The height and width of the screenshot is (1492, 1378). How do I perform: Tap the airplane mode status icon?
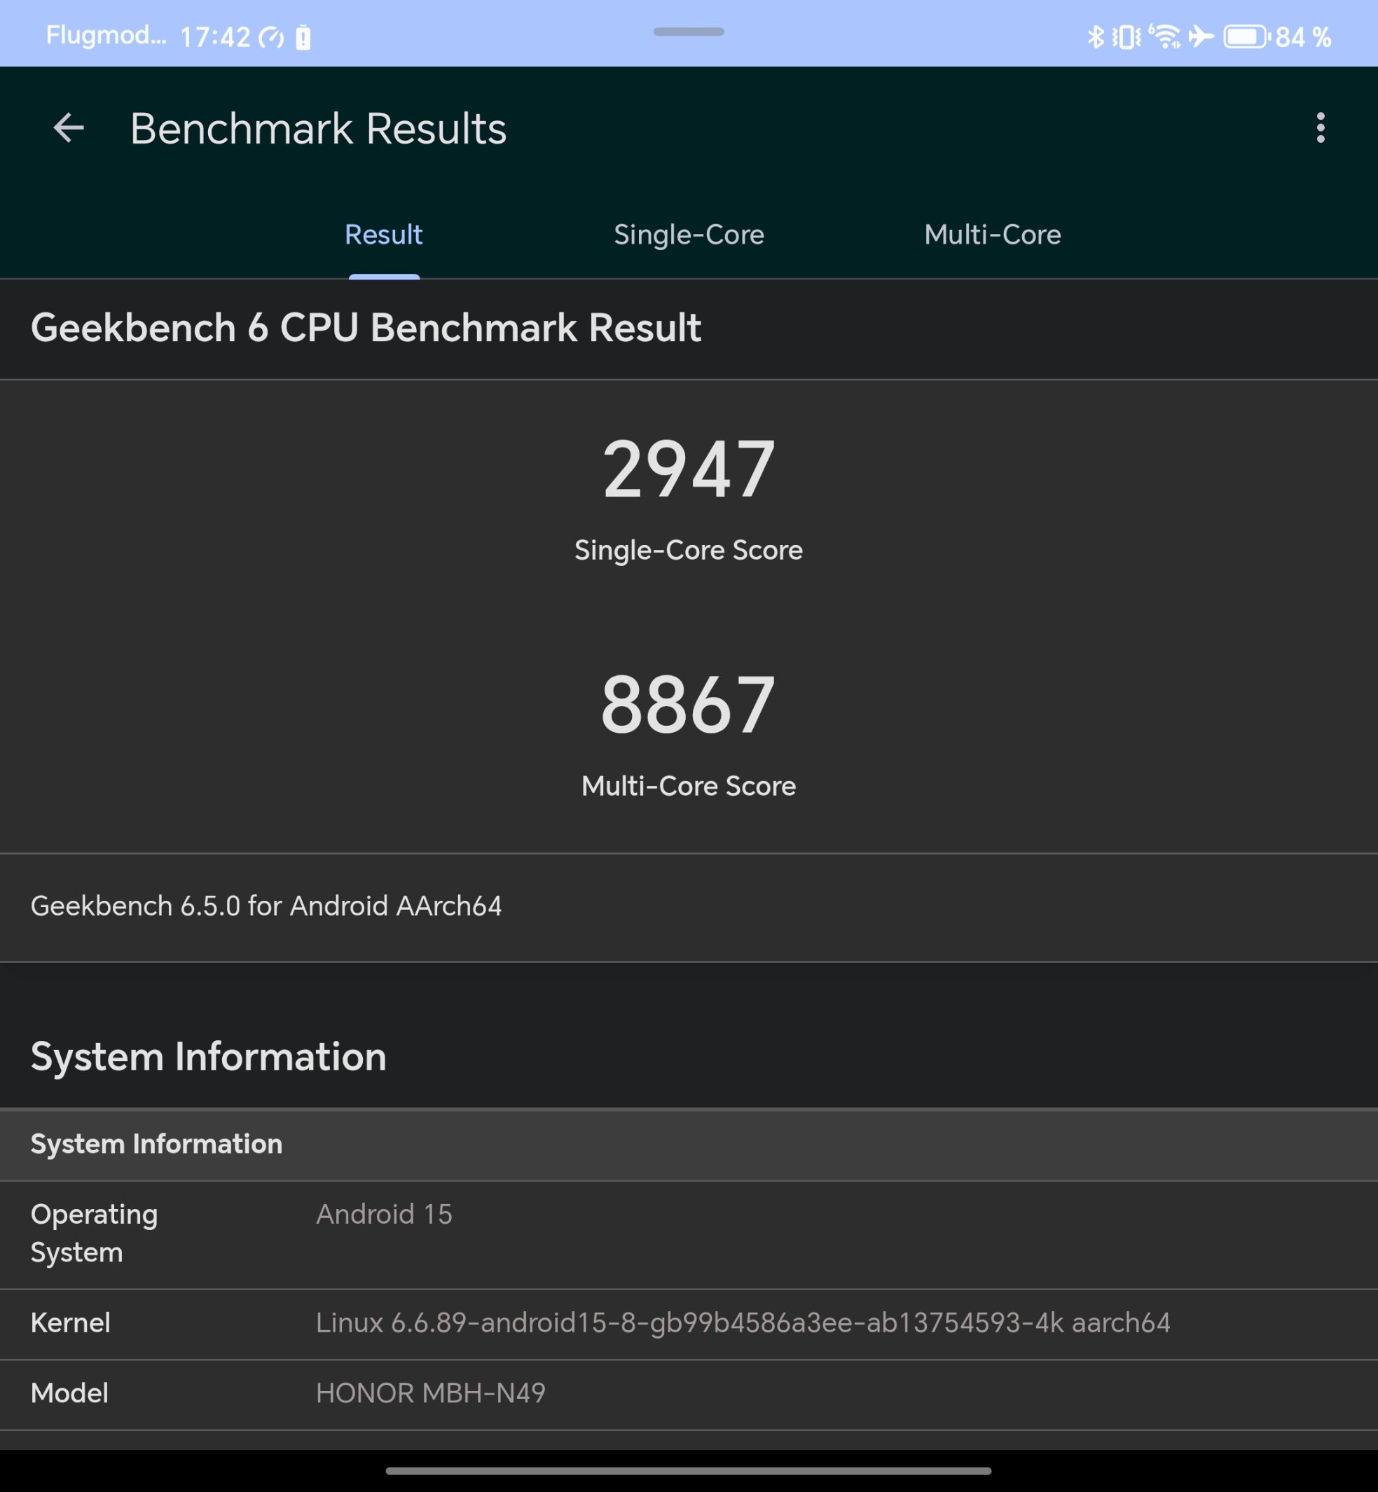[1201, 36]
